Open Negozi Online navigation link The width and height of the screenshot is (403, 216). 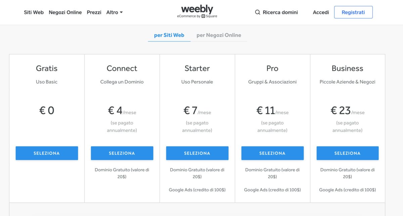(65, 12)
